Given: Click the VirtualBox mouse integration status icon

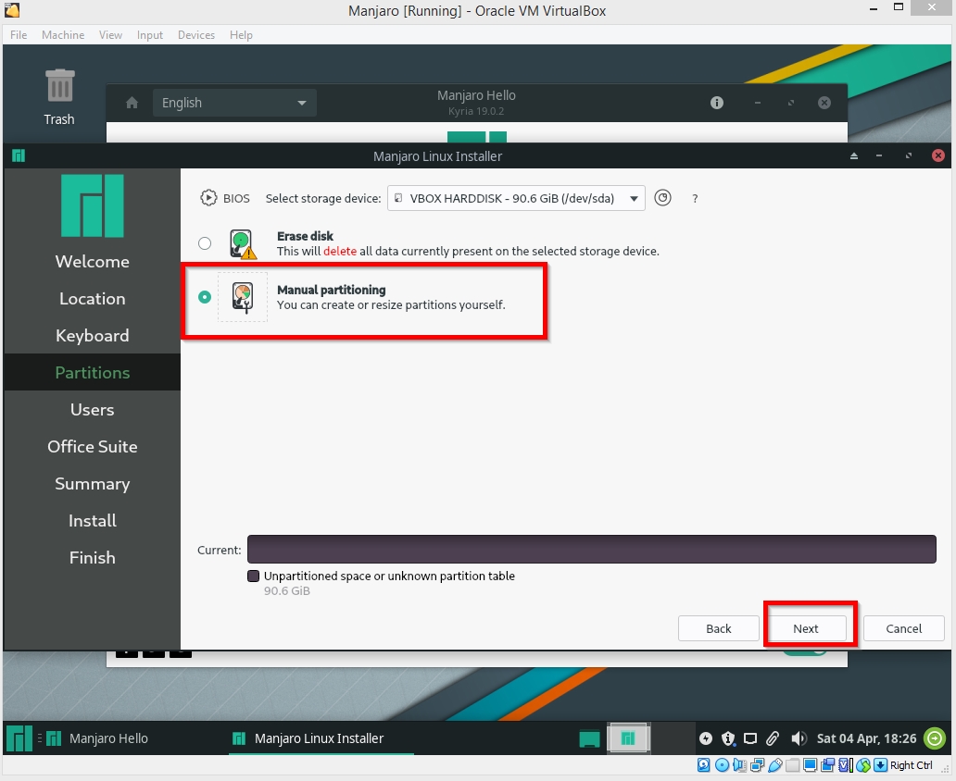Looking at the screenshot, I should (863, 765).
